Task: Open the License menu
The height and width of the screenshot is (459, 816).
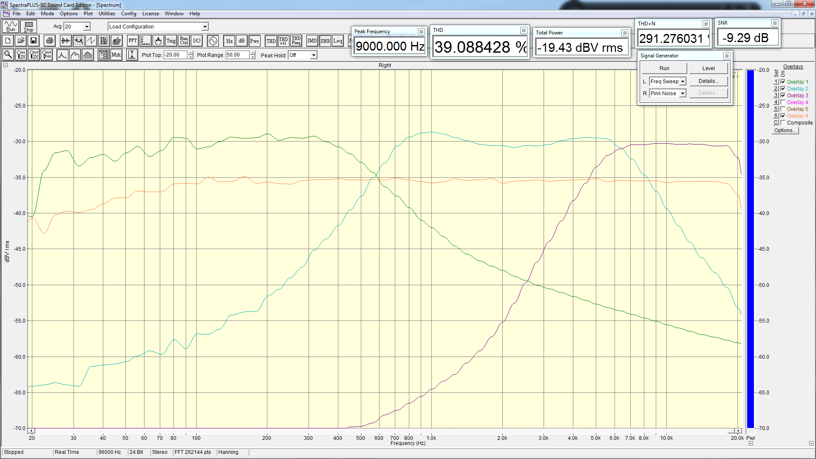Action: coord(150,14)
